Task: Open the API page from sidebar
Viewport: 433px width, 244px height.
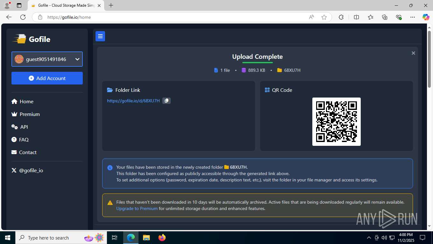Action: pyautogui.click(x=20, y=127)
